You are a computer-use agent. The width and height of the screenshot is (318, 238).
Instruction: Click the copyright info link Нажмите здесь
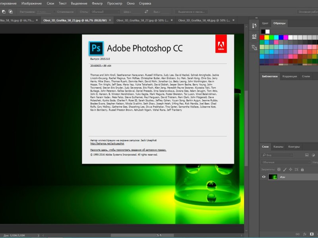point(128,150)
